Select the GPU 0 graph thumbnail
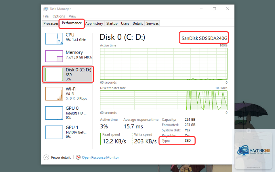This screenshot has height=172, width=275. (54, 113)
